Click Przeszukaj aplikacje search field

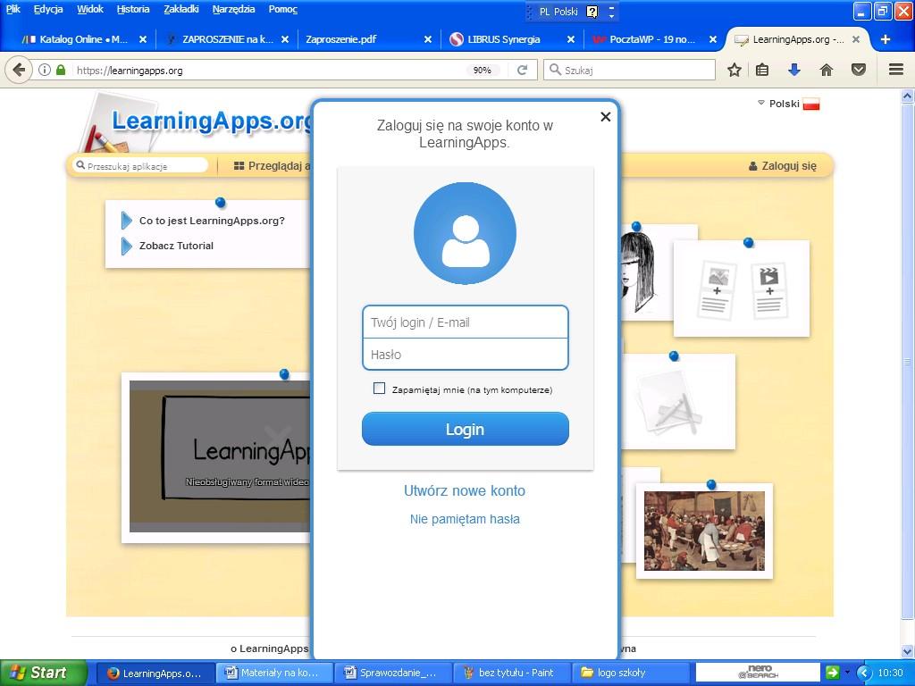pyautogui.click(x=140, y=165)
